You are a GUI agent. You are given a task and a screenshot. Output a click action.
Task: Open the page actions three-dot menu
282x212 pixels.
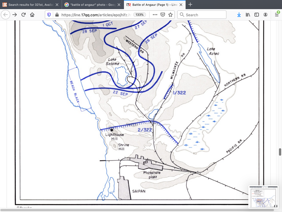point(155,15)
